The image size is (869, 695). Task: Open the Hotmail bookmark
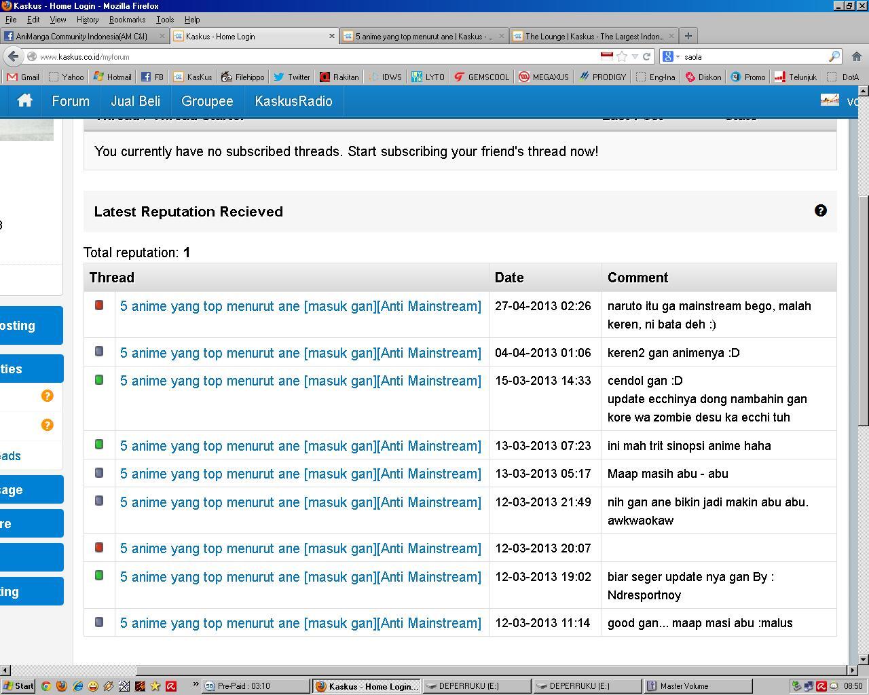pyautogui.click(x=112, y=77)
